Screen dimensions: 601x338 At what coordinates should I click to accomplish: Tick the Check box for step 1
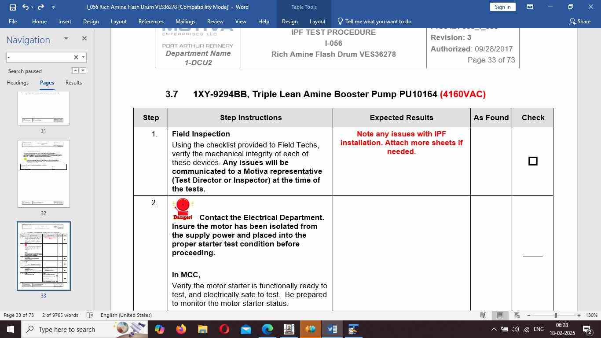pos(533,161)
